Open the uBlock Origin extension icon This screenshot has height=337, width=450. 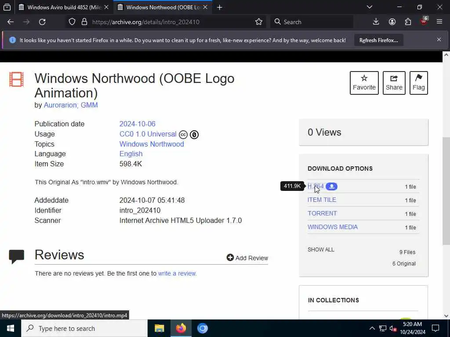pyautogui.click(x=424, y=21)
